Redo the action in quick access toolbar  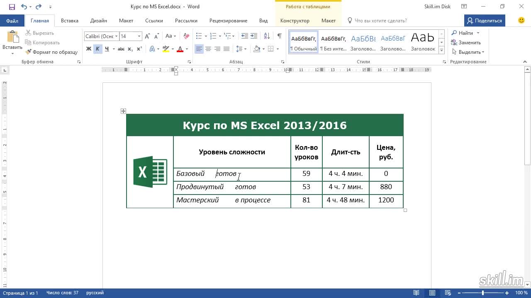point(39,7)
